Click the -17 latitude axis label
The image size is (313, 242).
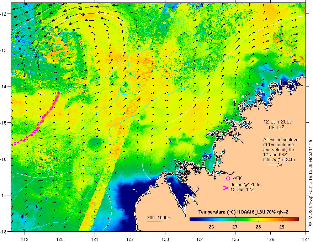pos(4,195)
